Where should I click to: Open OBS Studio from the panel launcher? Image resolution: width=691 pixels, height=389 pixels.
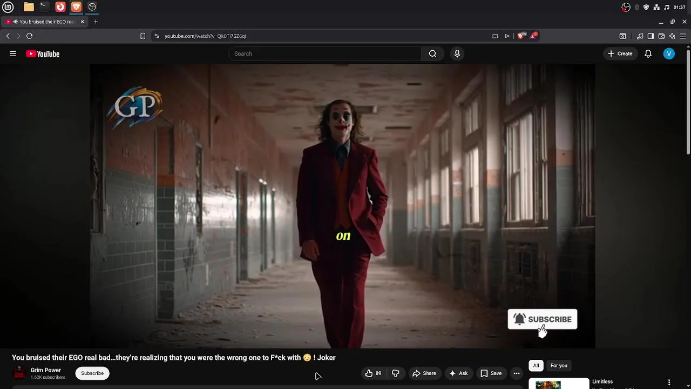(x=92, y=7)
